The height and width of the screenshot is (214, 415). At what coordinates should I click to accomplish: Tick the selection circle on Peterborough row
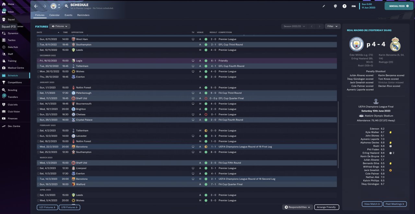pos(38,93)
